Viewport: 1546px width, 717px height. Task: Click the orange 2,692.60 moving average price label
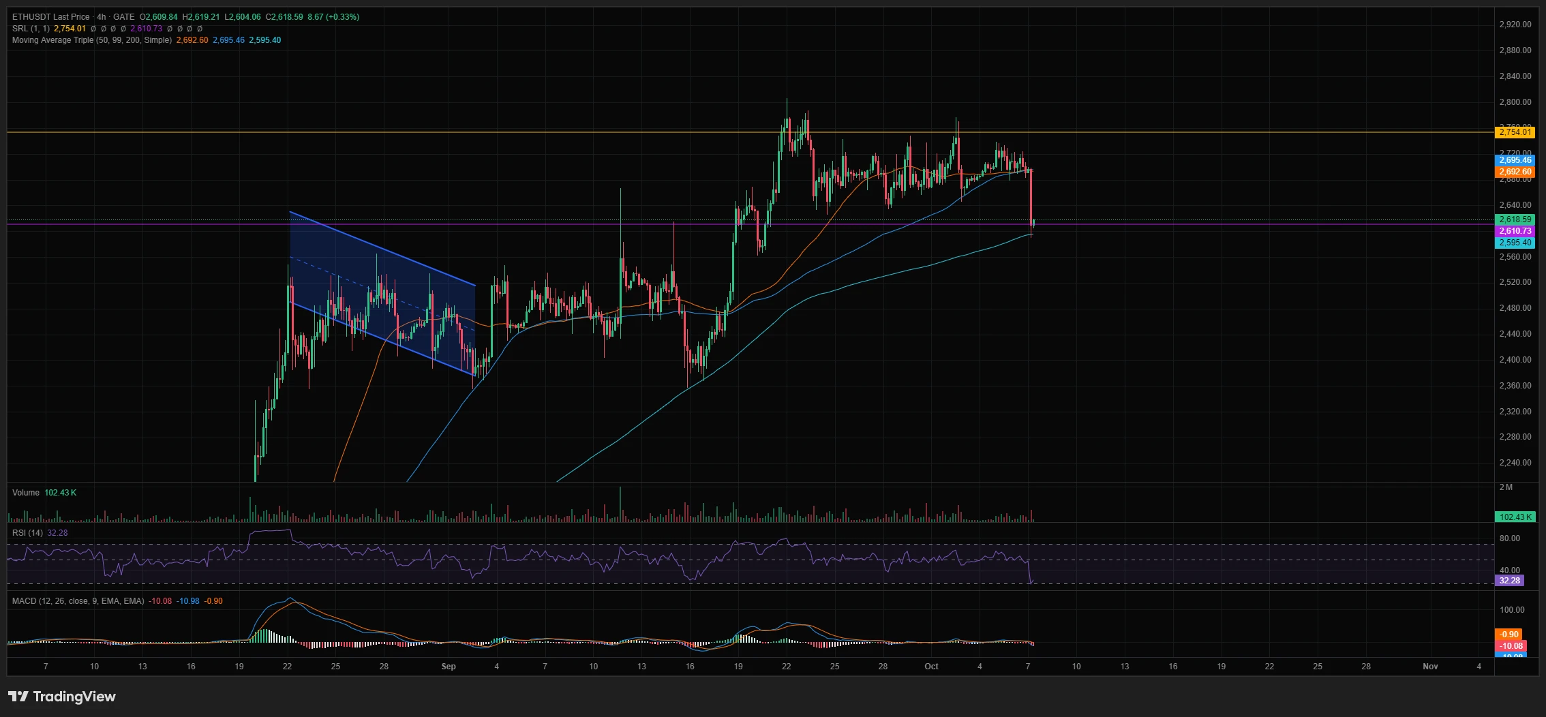coord(1515,172)
